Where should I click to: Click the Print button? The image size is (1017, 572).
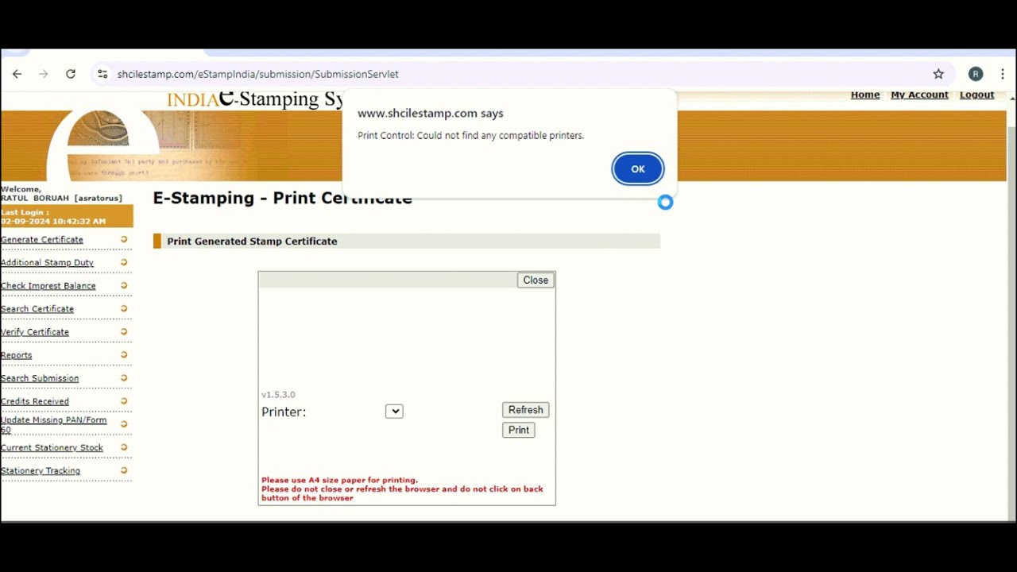coord(519,430)
